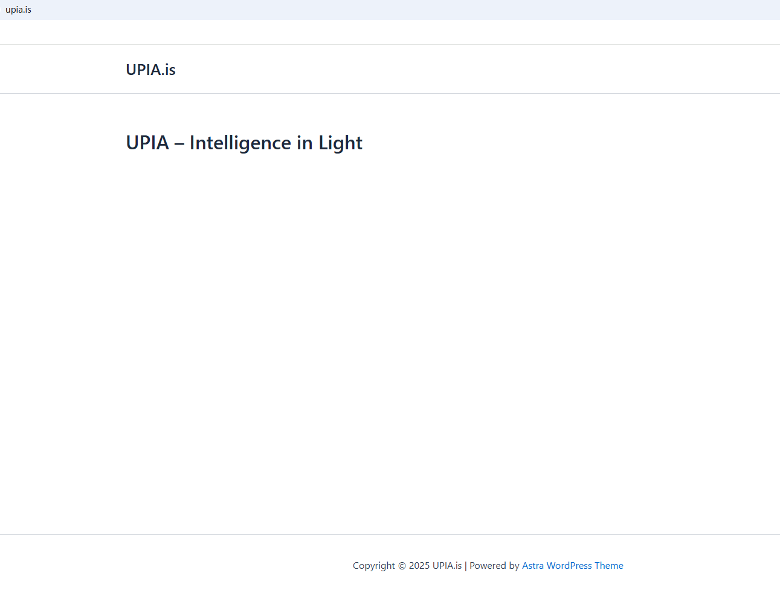This screenshot has height=593, width=780.
Task: Click the dash in the page heading
Action: pos(179,144)
